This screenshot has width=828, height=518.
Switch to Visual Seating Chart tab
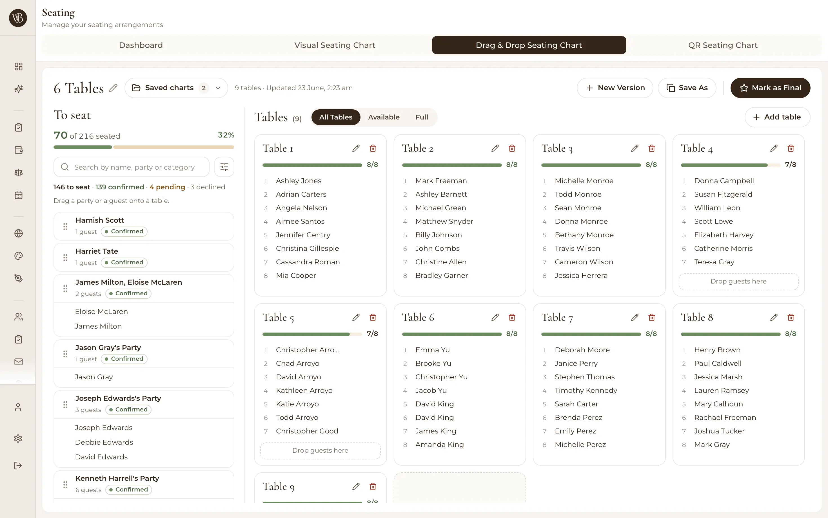(x=335, y=45)
